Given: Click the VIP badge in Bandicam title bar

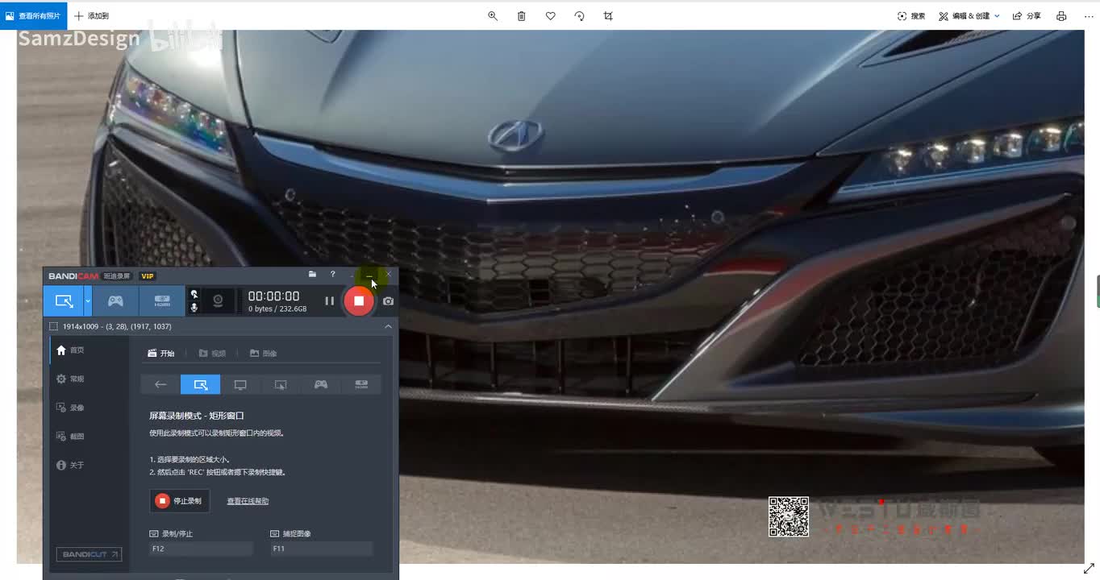Looking at the screenshot, I should 148,275.
